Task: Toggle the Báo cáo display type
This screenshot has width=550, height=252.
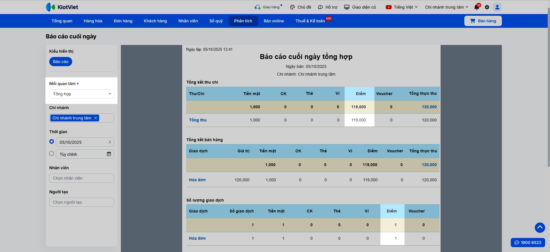Action: [x=61, y=62]
